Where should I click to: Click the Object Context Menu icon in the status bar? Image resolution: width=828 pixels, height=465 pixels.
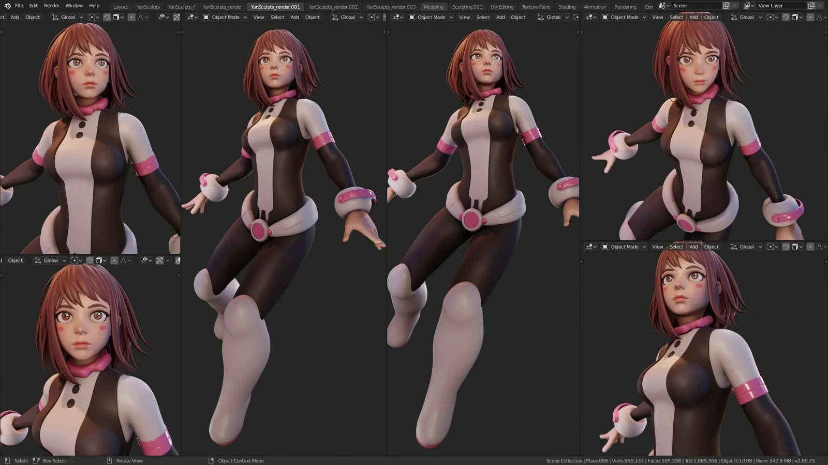pyautogui.click(x=211, y=460)
